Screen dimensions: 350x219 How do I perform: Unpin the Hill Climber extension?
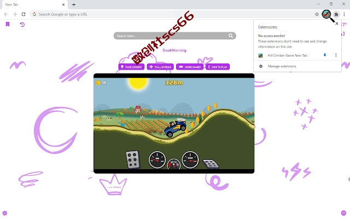pyautogui.click(x=325, y=55)
